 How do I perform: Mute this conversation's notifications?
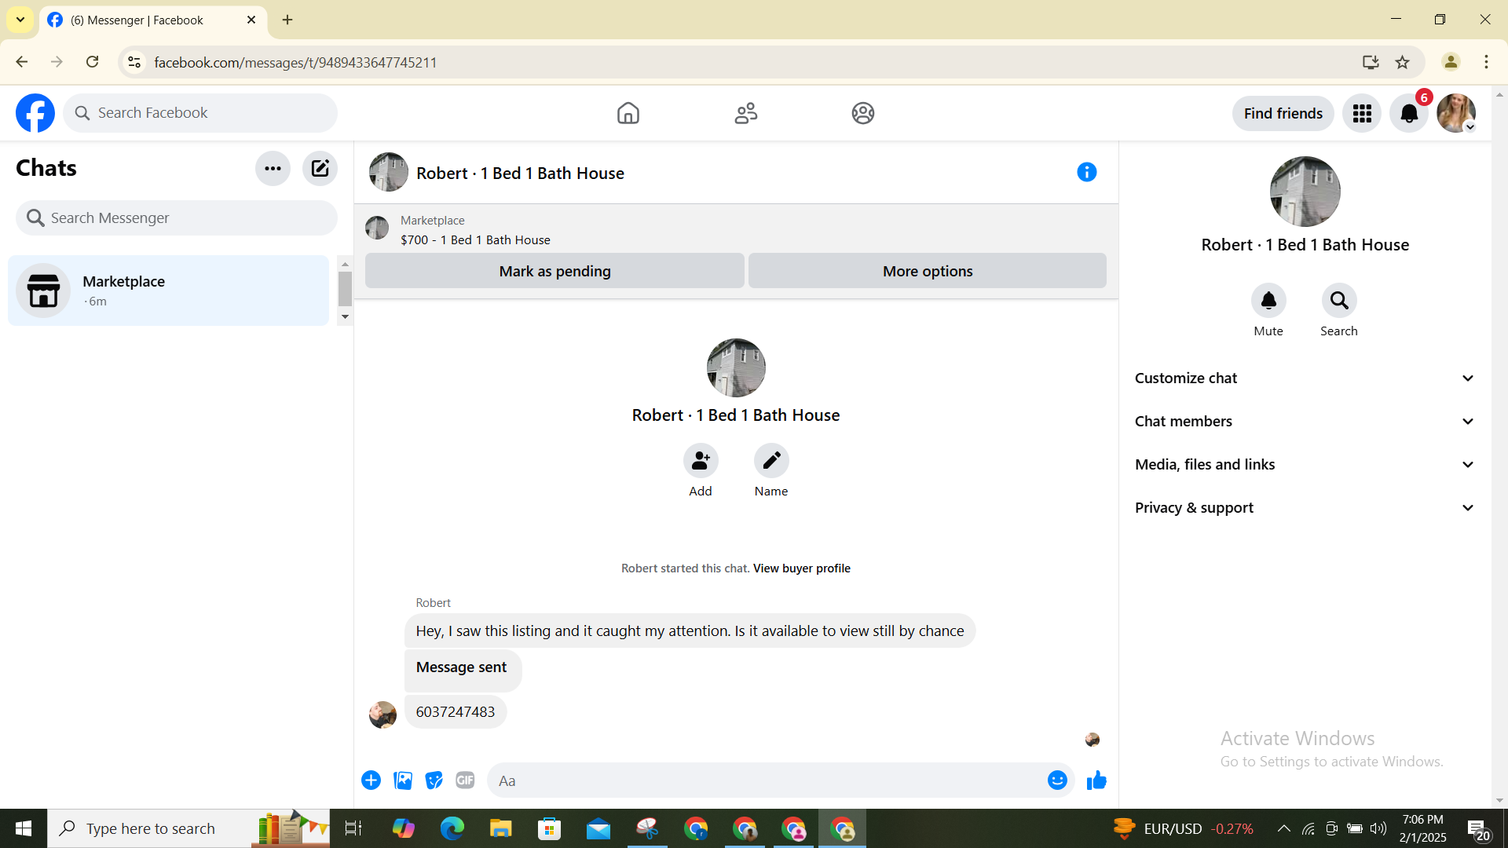1268,301
